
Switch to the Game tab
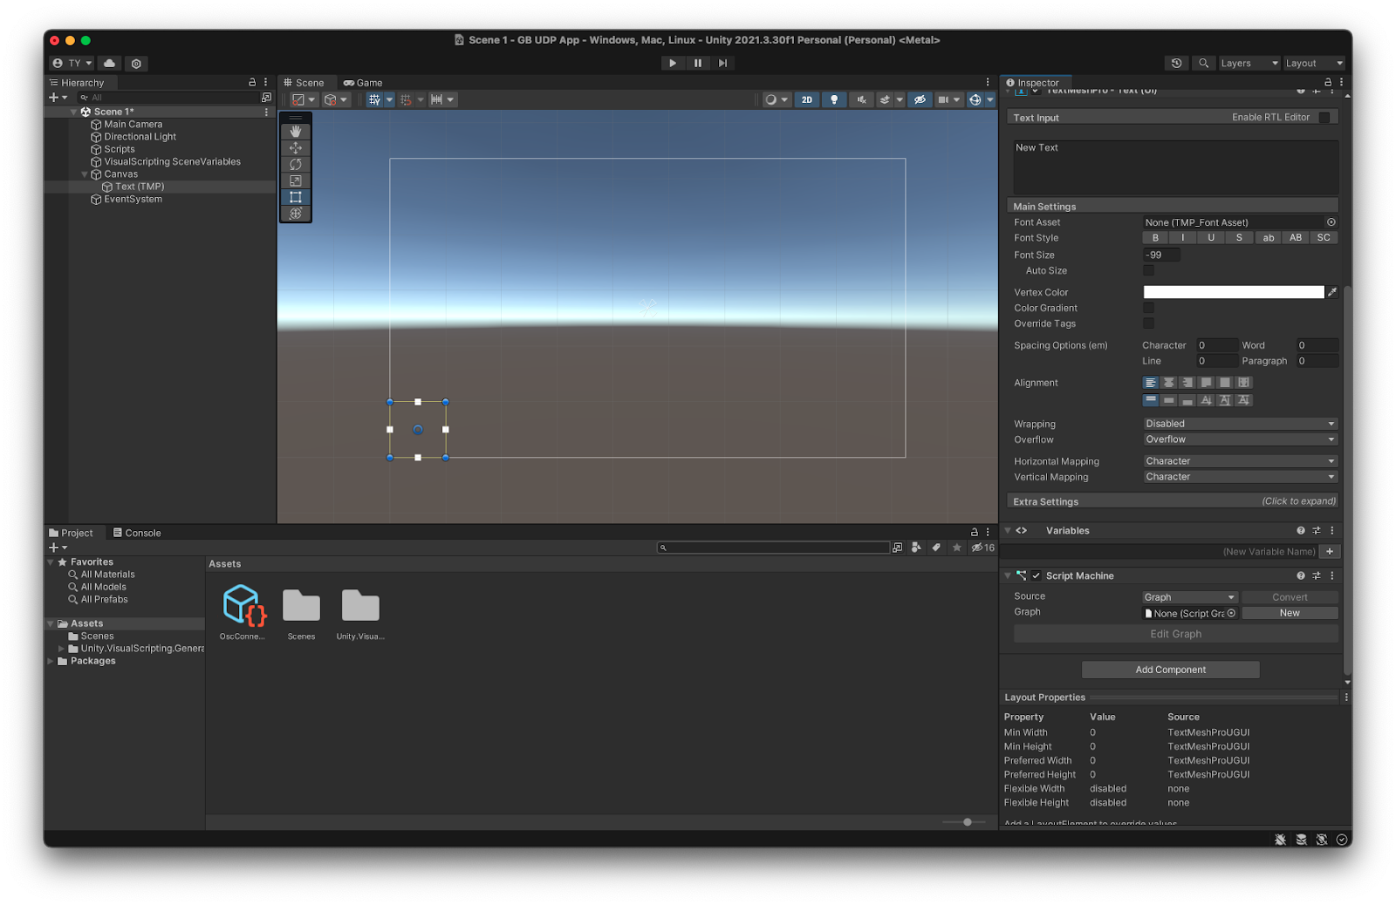coord(363,83)
